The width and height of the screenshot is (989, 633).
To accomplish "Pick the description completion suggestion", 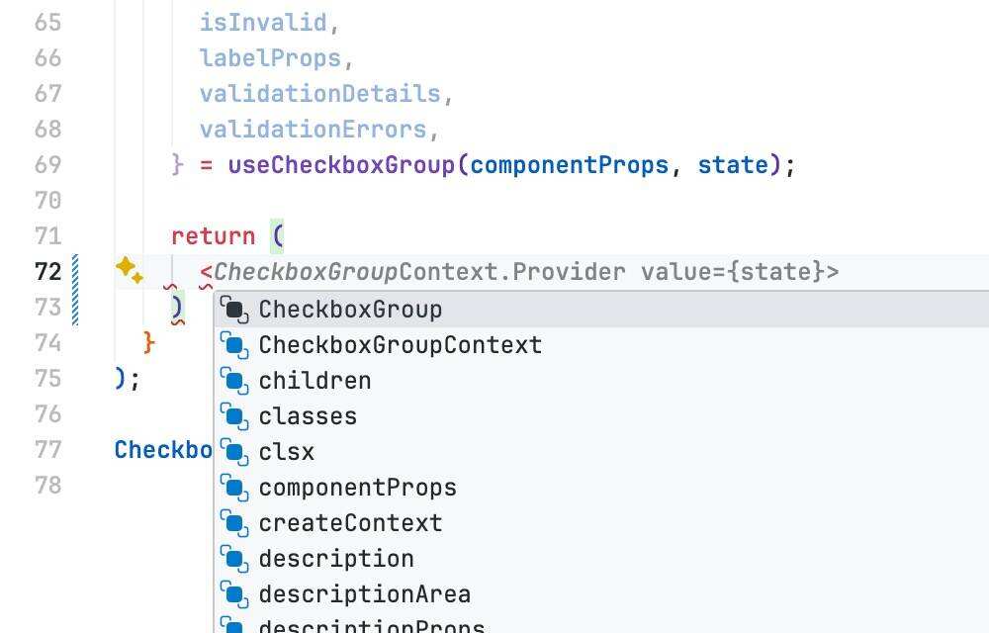I will pyautogui.click(x=336, y=559).
